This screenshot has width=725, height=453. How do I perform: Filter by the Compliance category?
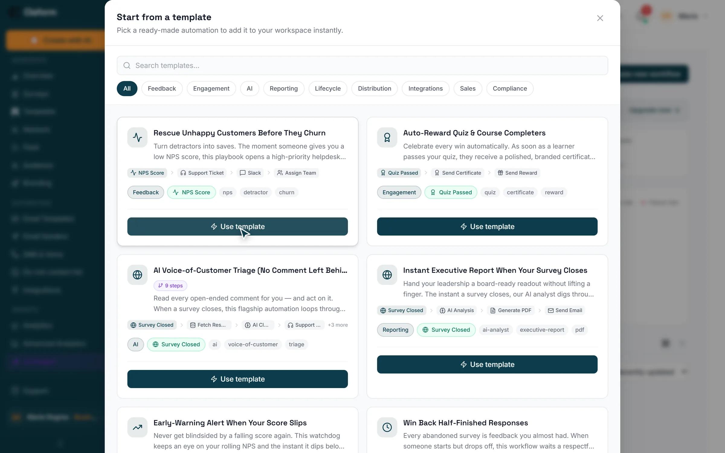pos(510,88)
